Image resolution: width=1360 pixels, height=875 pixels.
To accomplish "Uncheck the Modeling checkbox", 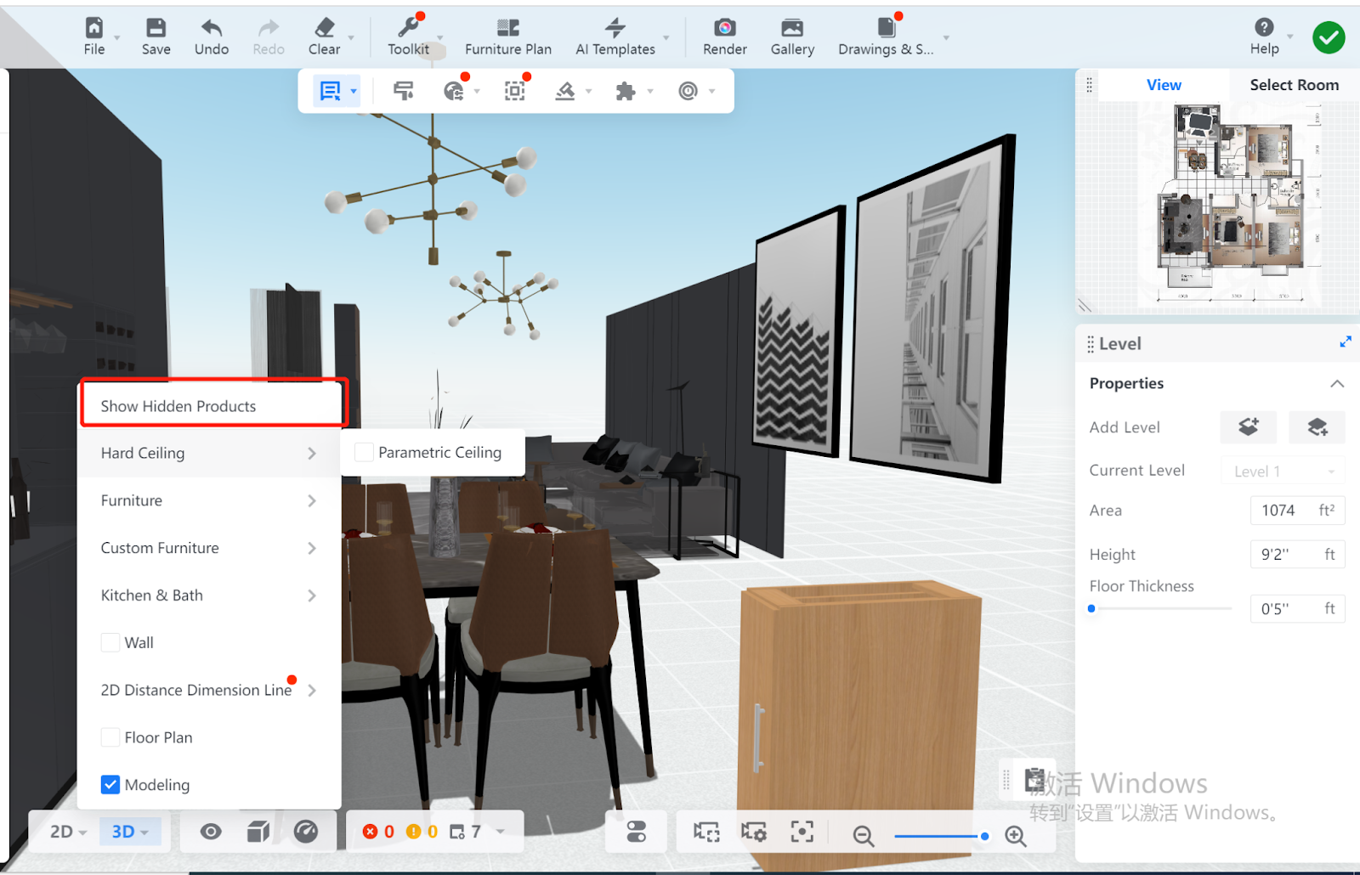I will pyautogui.click(x=110, y=785).
